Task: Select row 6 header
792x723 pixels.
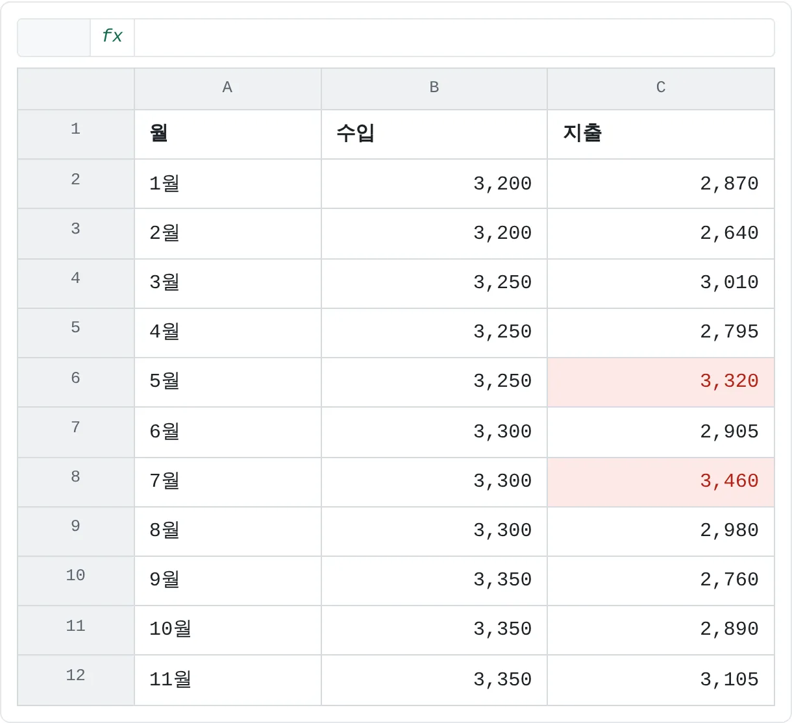Action: 76,382
